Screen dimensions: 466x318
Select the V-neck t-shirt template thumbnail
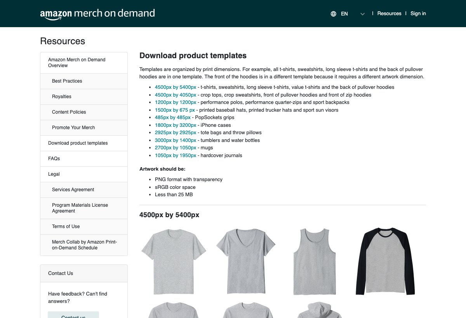tap(245, 261)
